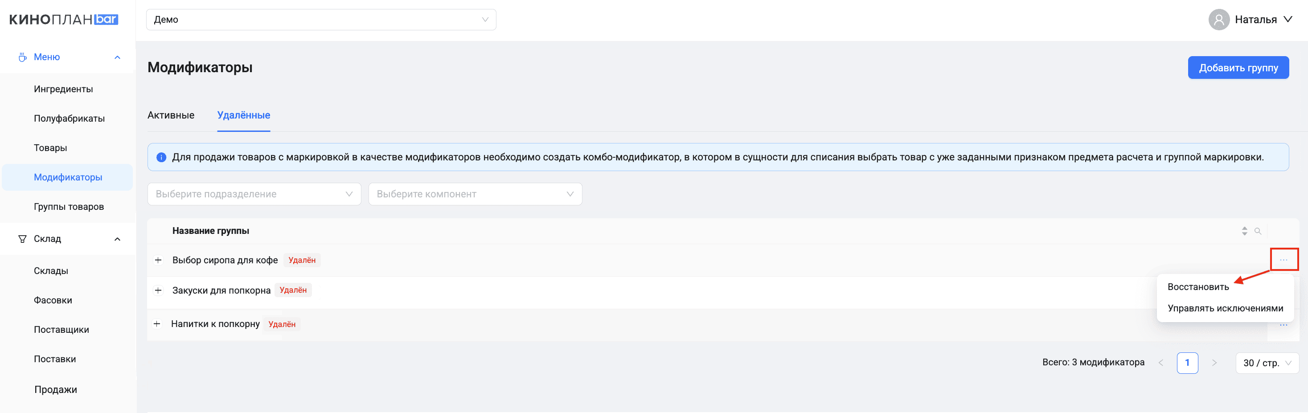Choose Восстановить from the context menu

click(1198, 287)
